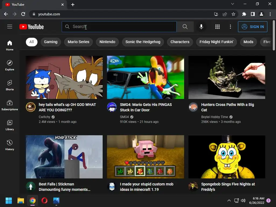The height and width of the screenshot is (207, 276).
Task: Open Minecraft Kirby mob thumbnail
Action: 146,157
